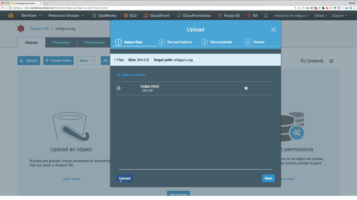Image resolution: width=357 pixels, height=200 pixels.
Task: Go to Set permissions step
Action: coord(175,42)
